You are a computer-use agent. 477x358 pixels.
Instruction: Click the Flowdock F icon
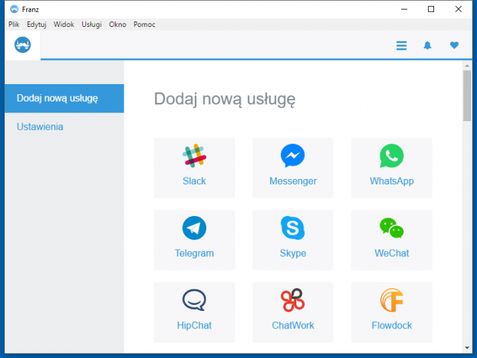tap(392, 300)
